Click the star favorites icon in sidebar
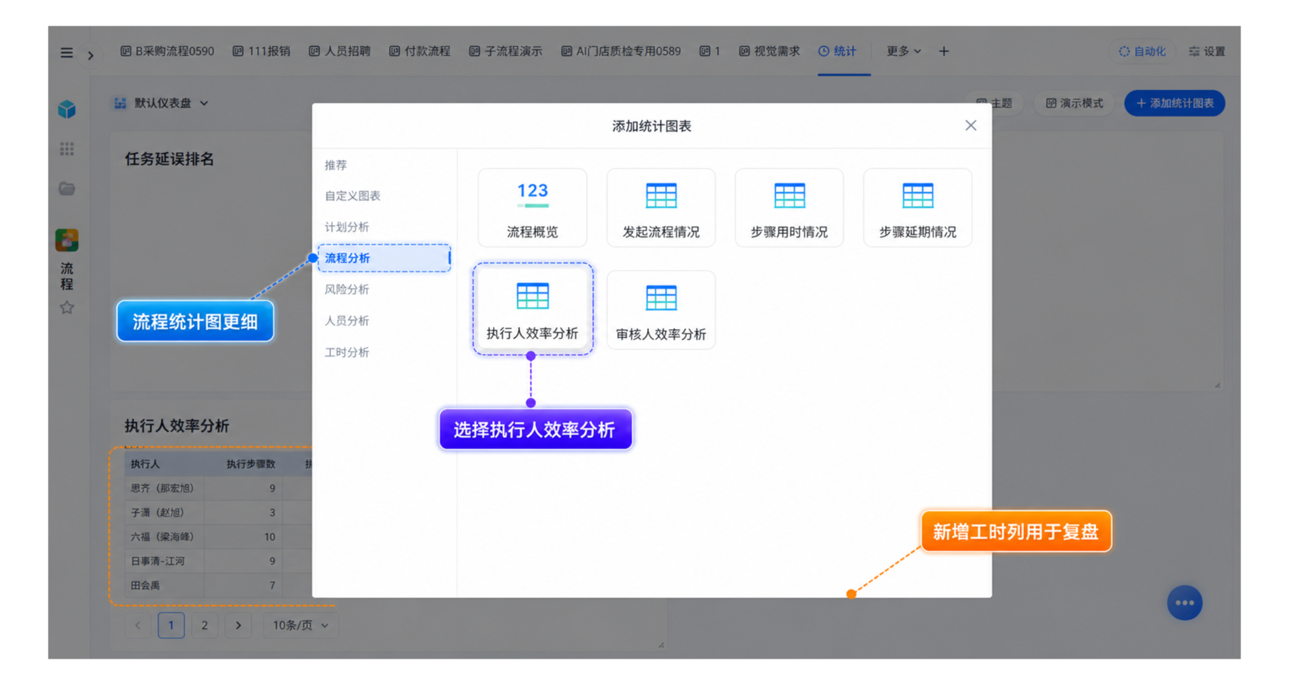 67,308
